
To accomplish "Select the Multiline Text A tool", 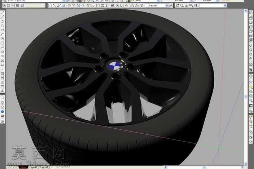I will pos(3,91).
